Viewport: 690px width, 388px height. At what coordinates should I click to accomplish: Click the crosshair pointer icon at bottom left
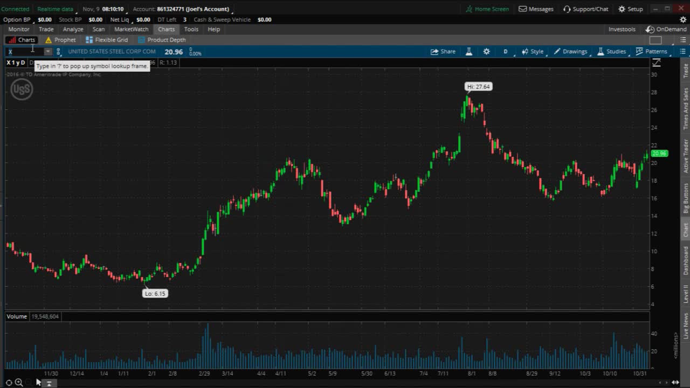pyautogui.click(x=9, y=383)
